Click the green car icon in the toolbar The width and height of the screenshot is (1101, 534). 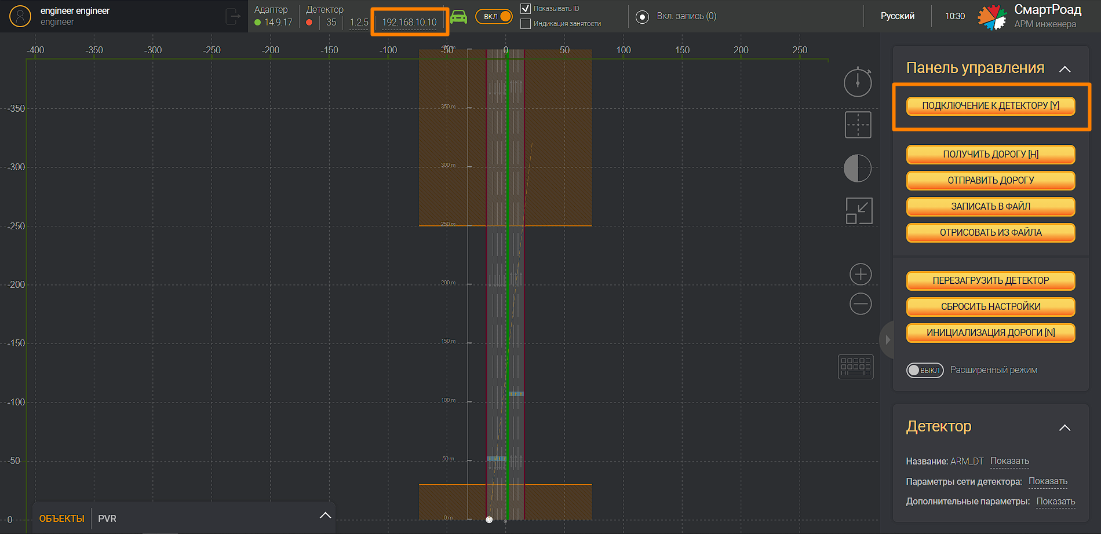point(460,17)
